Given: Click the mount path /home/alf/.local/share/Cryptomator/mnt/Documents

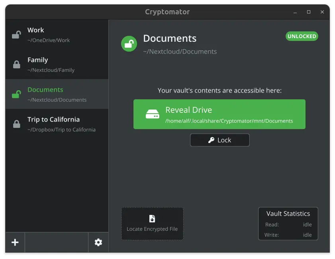Looking at the screenshot, I should tap(229, 121).
